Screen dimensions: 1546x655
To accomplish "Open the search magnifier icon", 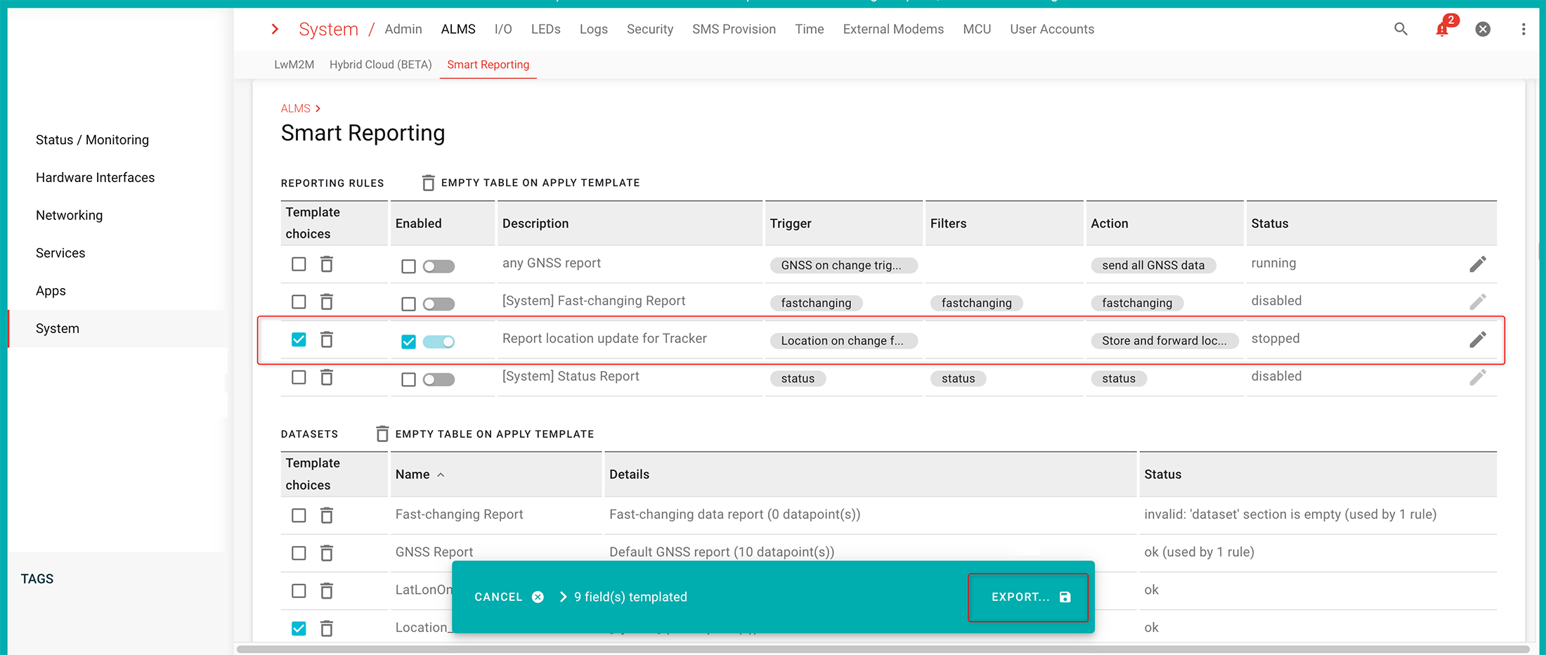I will (1401, 29).
